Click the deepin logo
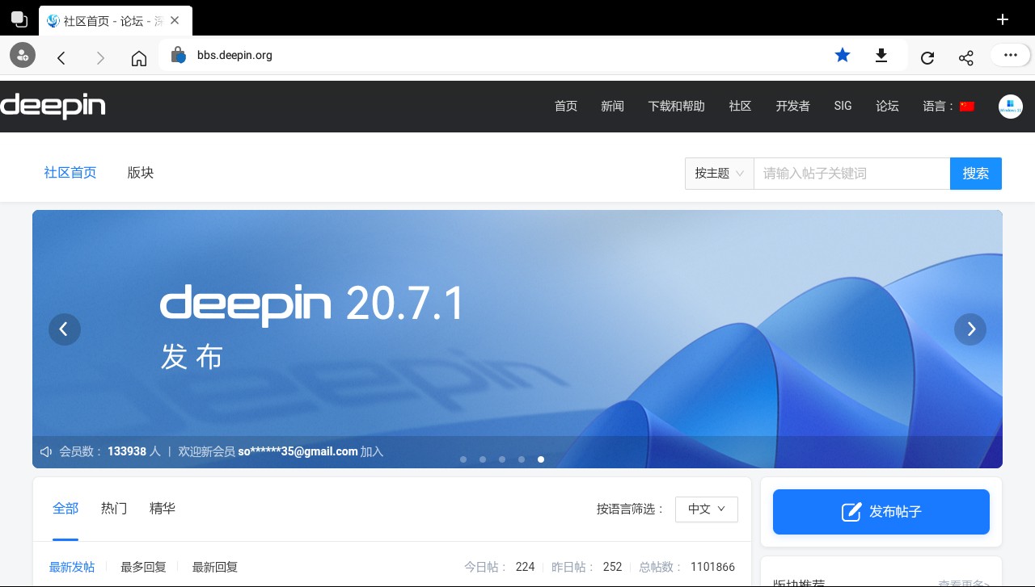Screen dimensions: 1035x587 click(x=53, y=107)
